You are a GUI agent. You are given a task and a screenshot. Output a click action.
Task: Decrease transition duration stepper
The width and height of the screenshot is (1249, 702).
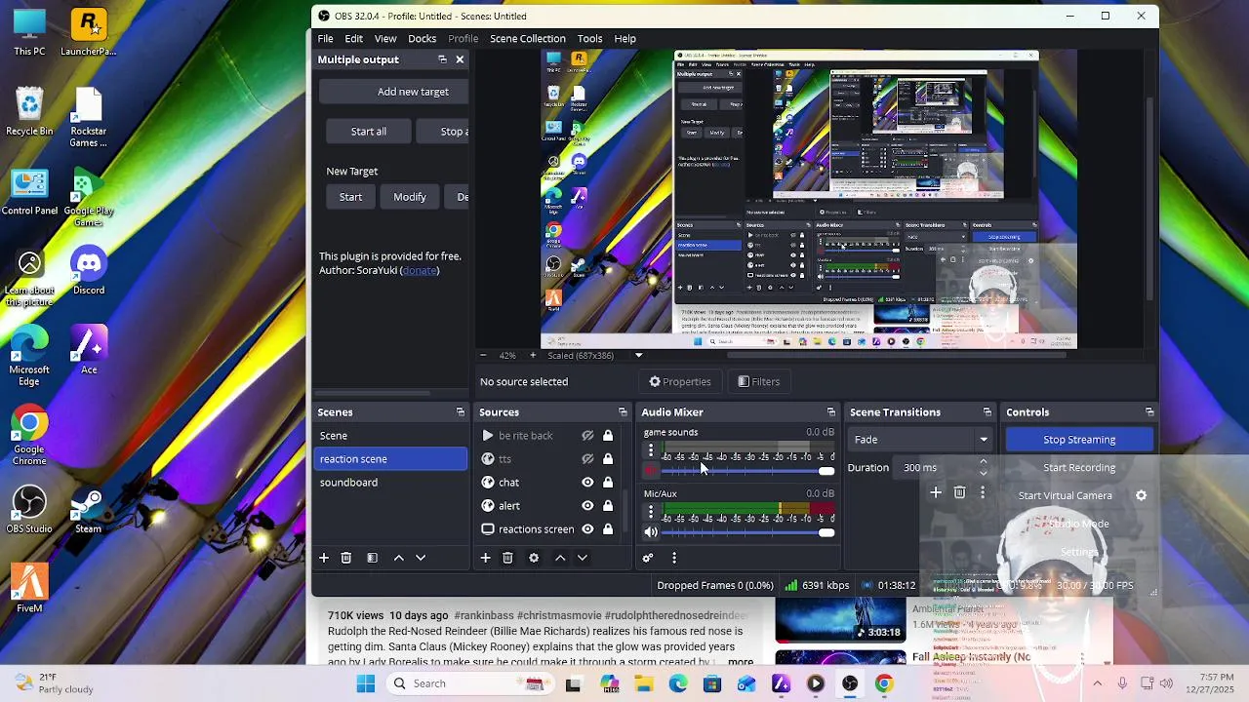pyautogui.click(x=983, y=474)
